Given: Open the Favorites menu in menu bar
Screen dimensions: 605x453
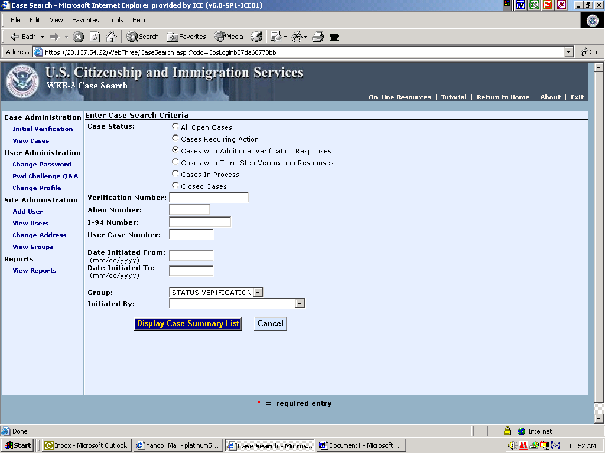Looking at the screenshot, I should [x=86, y=20].
